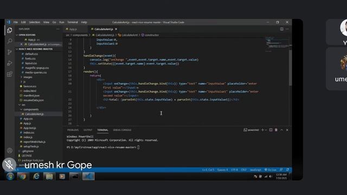This screenshot has height=195, width=347.
Task: Open the Accounts icon in activity bar
Action: (10, 151)
